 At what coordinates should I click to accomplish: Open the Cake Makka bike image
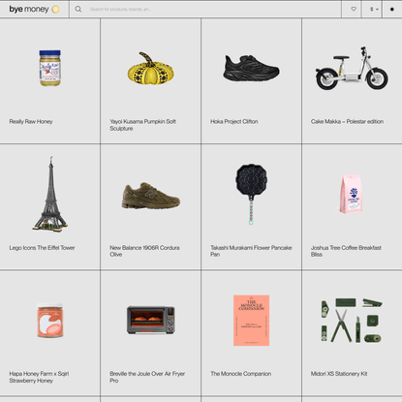click(352, 68)
